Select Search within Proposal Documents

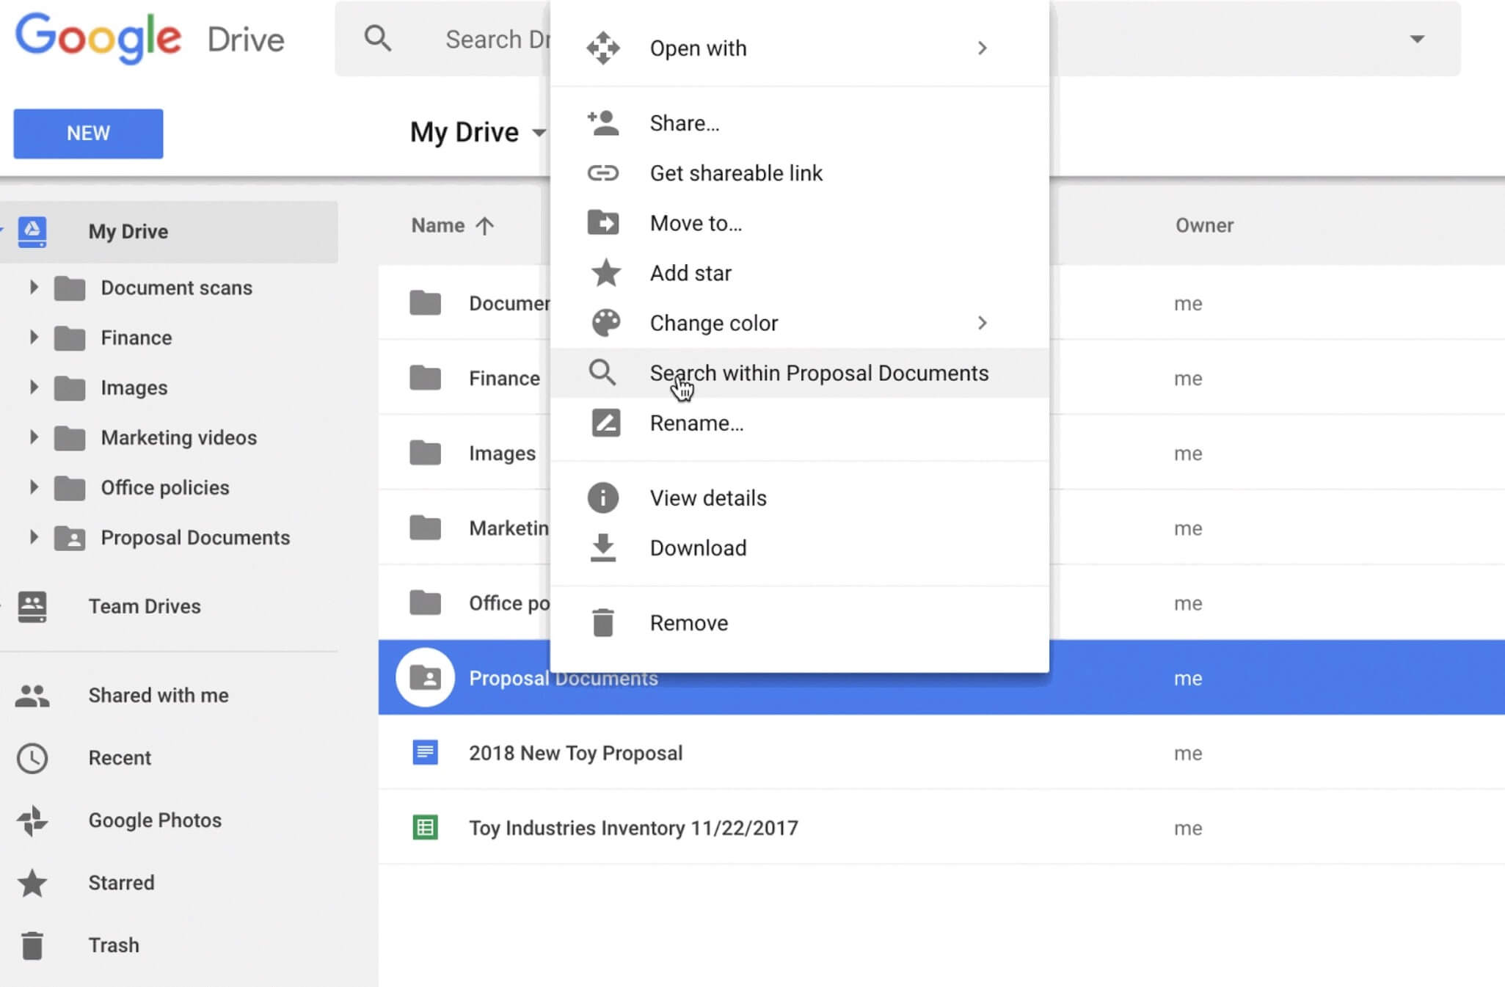(x=817, y=373)
